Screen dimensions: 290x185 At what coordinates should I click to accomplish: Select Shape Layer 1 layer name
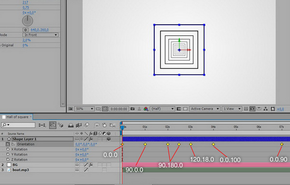(x=25, y=139)
